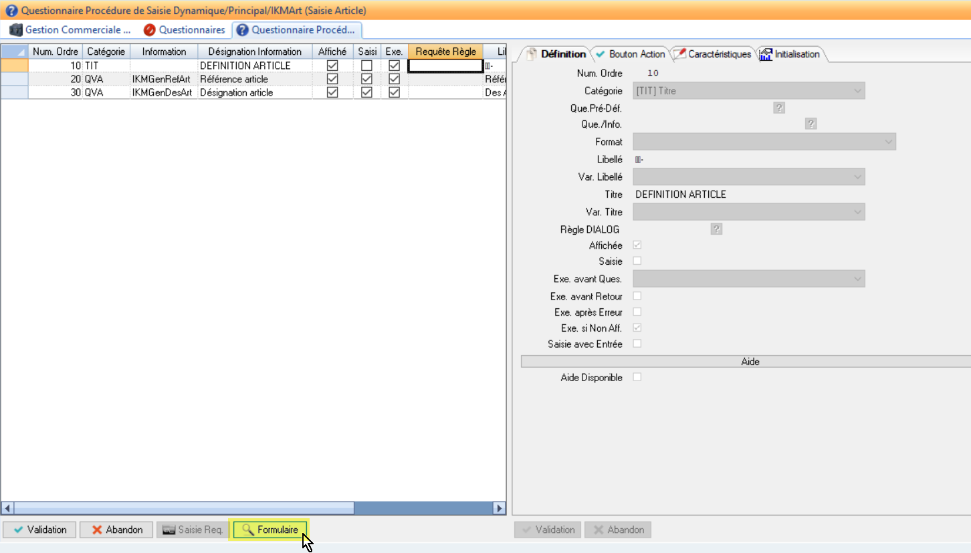Open the Format dropdown list
The image size is (971, 553).
pyautogui.click(x=888, y=142)
